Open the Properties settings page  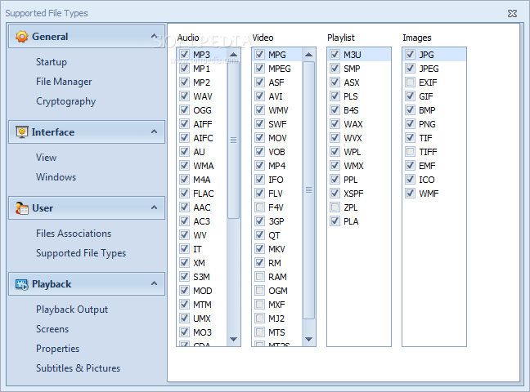point(58,349)
